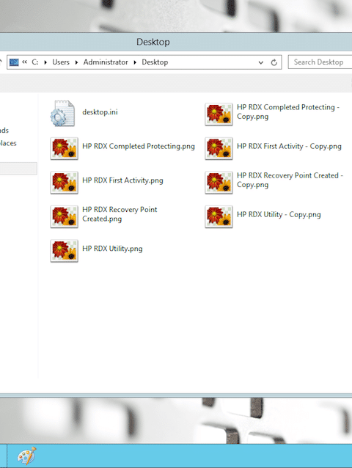Select the desktop.ini file icon

(62, 114)
